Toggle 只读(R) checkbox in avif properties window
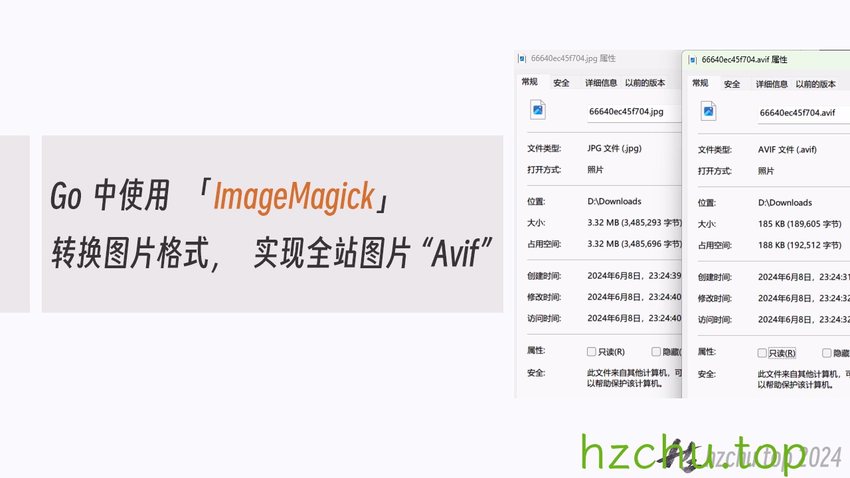Viewport: 850px width, 478px height. 762,353
